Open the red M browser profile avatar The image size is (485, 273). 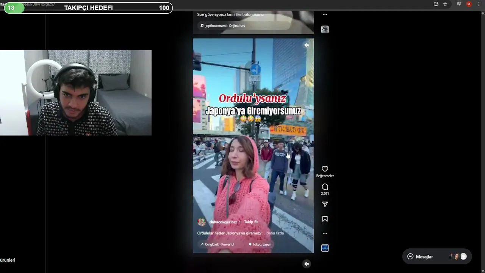[x=469, y=4]
